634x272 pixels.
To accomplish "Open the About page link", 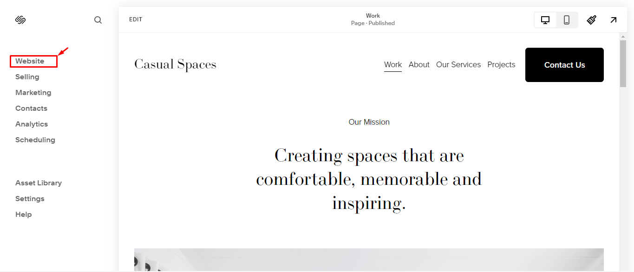I will coord(419,64).
